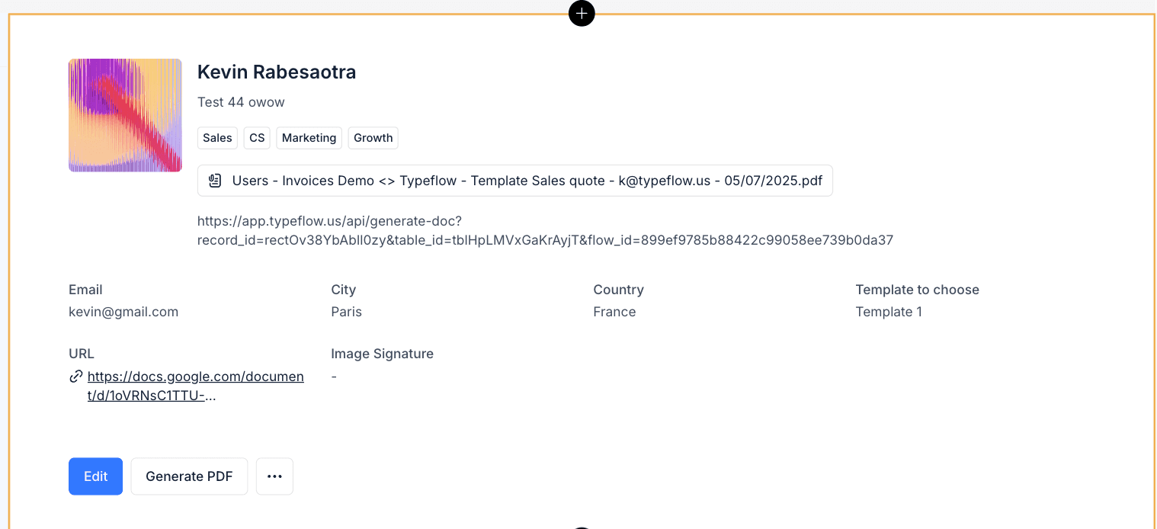Select the Sales tag
The width and height of the screenshot is (1157, 529).
[x=217, y=138]
